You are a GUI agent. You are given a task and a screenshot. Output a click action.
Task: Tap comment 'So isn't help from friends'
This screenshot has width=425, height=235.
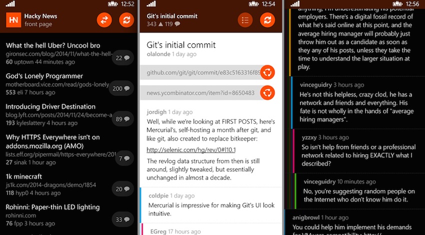pyautogui.click(x=358, y=155)
